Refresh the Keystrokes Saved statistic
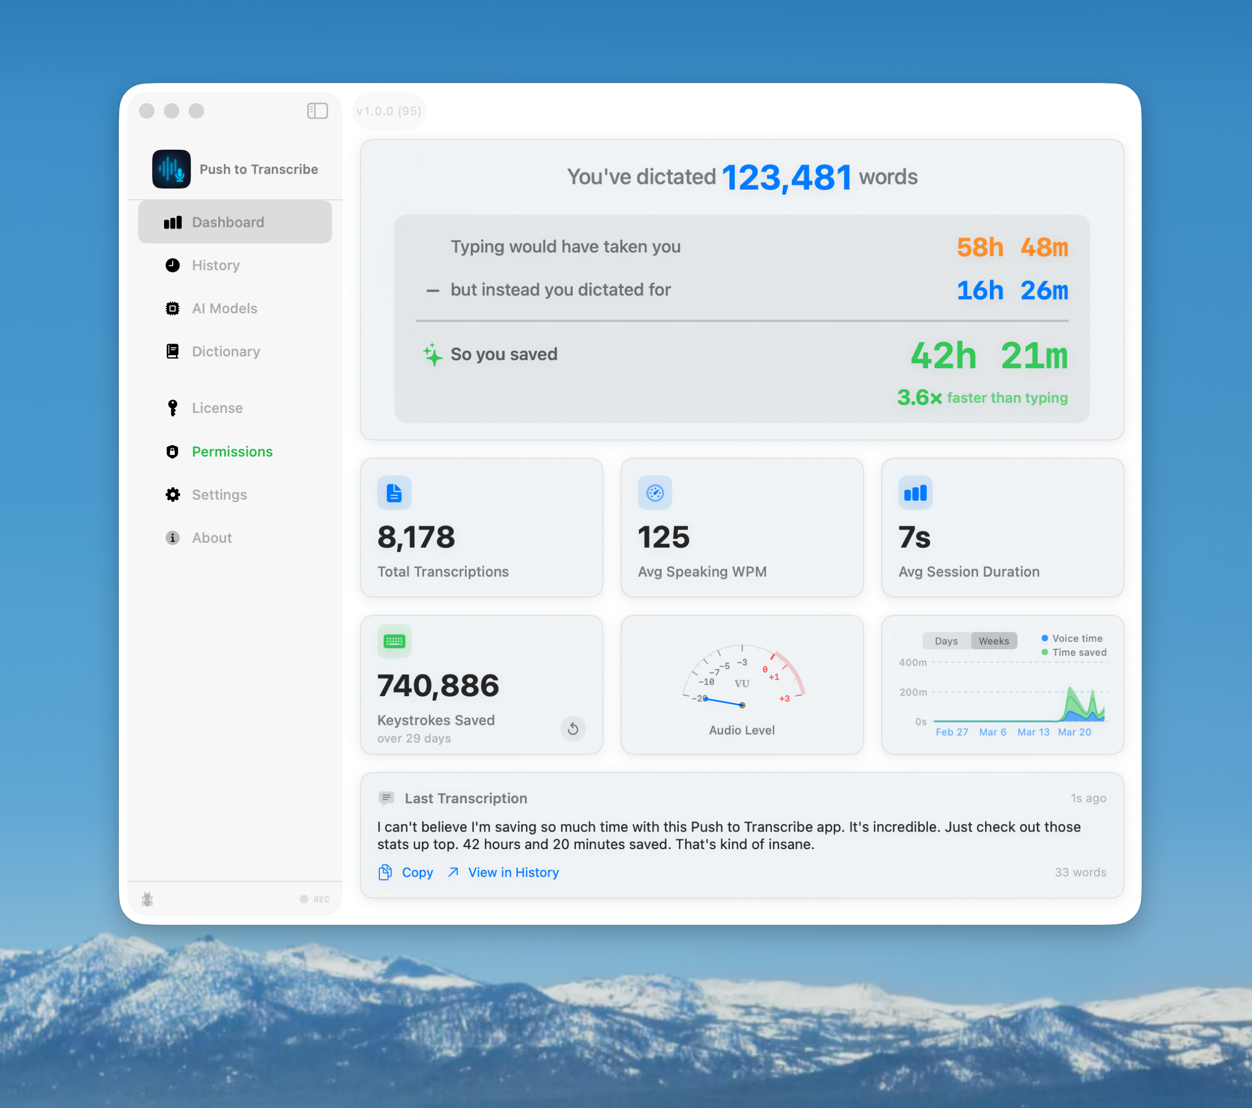Viewport: 1252px width, 1108px height. (573, 729)
